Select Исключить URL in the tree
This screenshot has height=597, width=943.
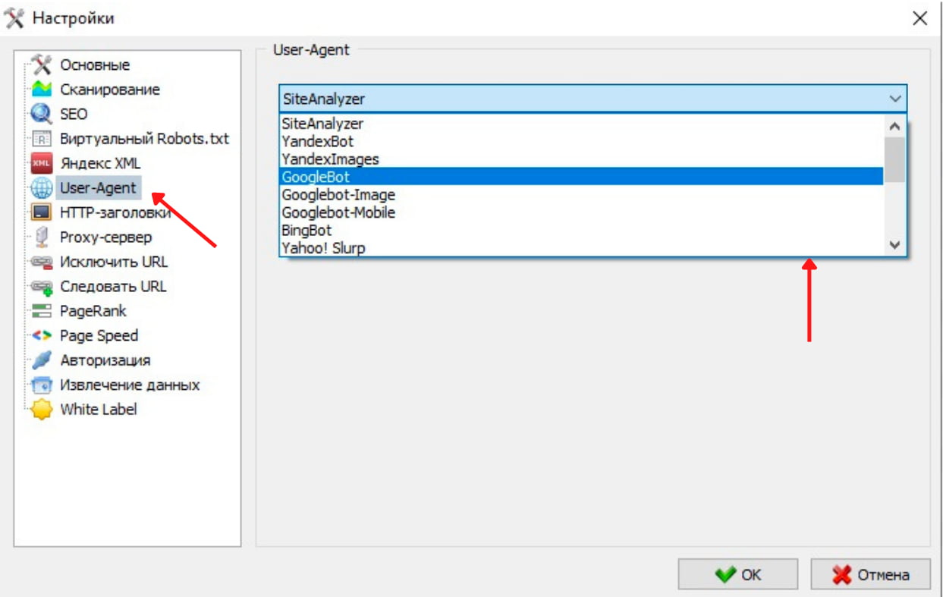114,262
